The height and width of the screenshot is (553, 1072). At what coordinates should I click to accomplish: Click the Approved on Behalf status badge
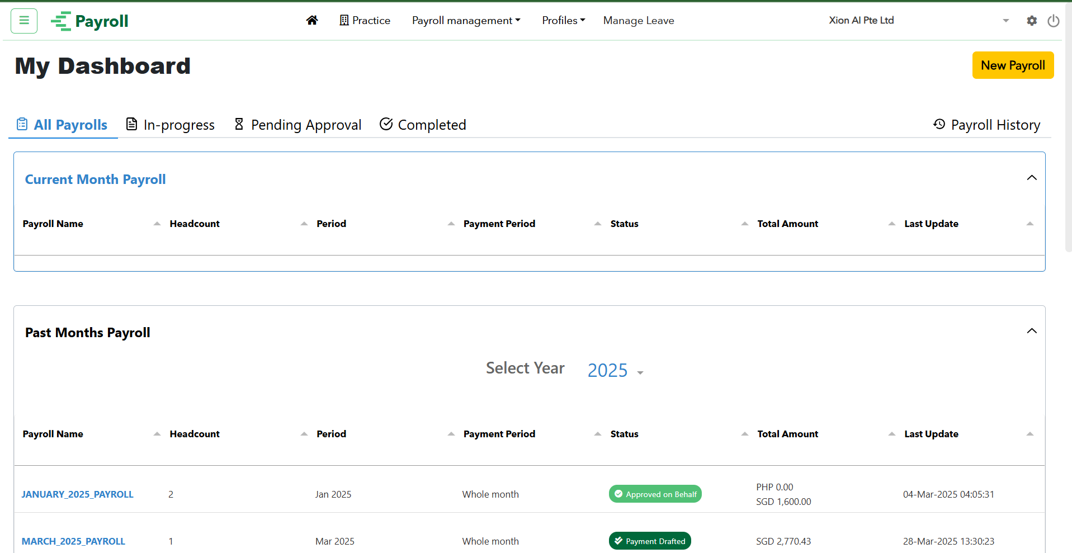pos(655,494)
